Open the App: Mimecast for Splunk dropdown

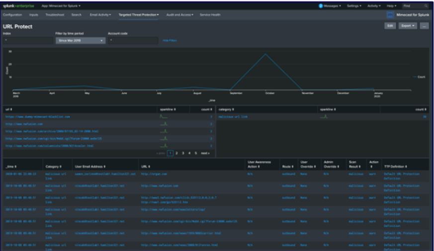pyautogui.click(x=61, y=6)
